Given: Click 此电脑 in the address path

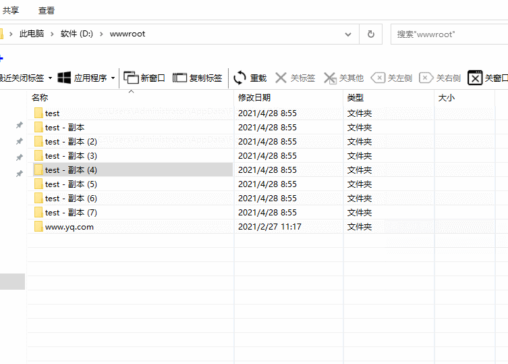Looking at the screenshot, I should [x=32, y=34].
